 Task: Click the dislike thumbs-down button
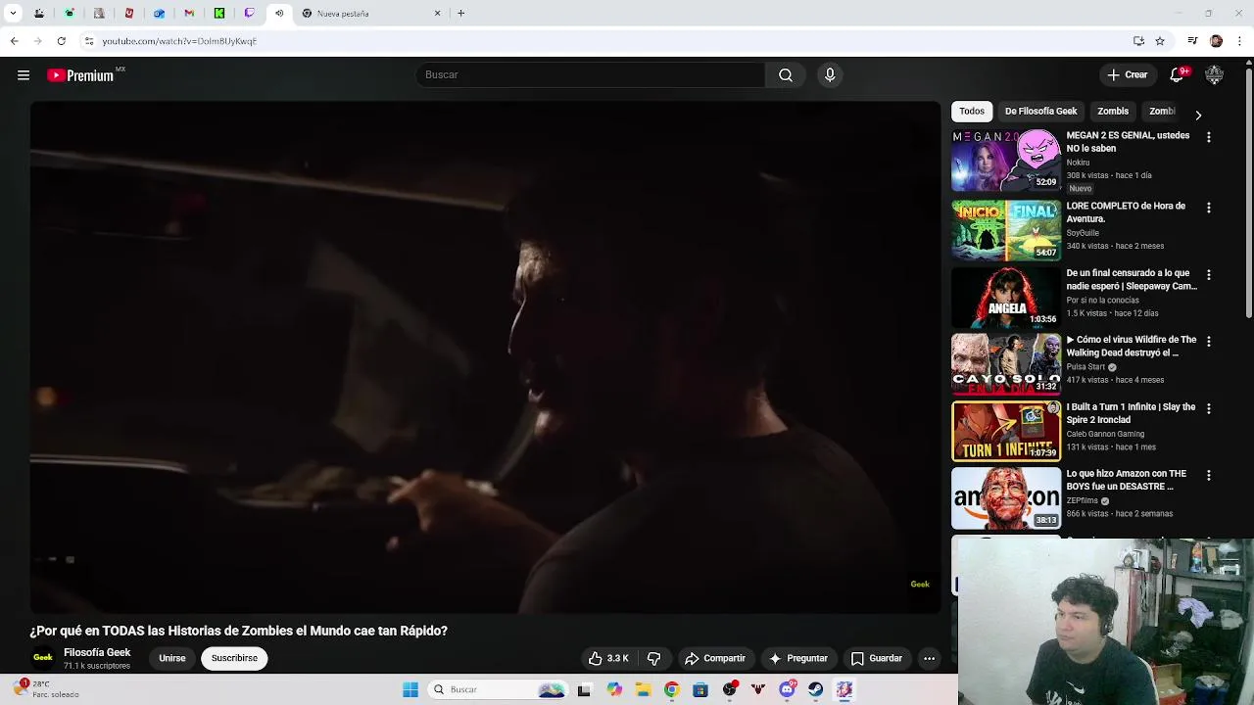[654, 659]
